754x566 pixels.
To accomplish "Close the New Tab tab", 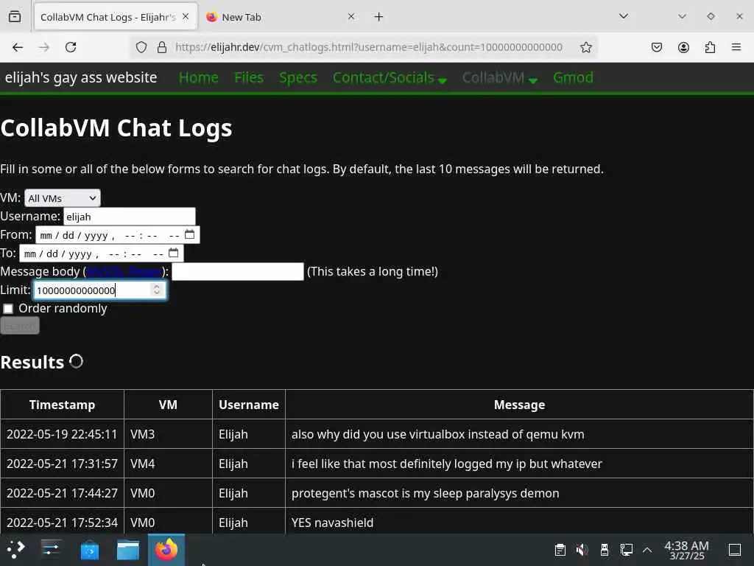I will pos(351,16).
